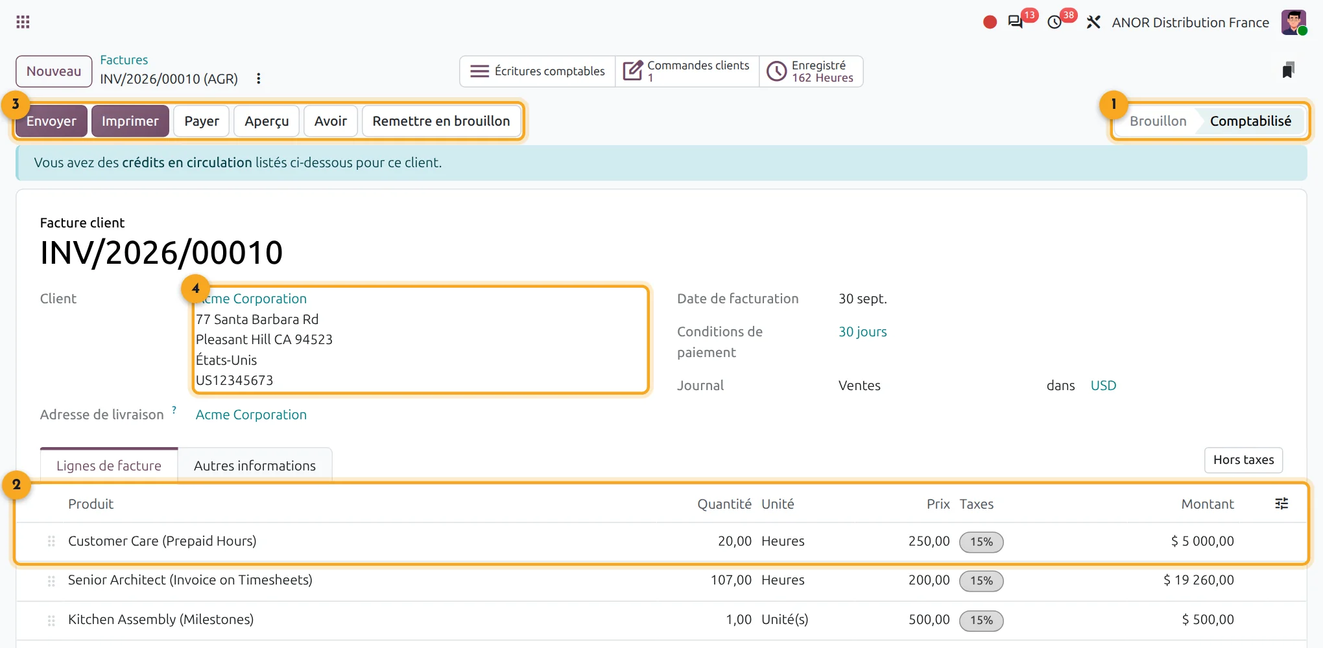The height and width of the screenshot is (648, 1323).
Task: Open Commandes clients smart button
Action: pos(687,71)
